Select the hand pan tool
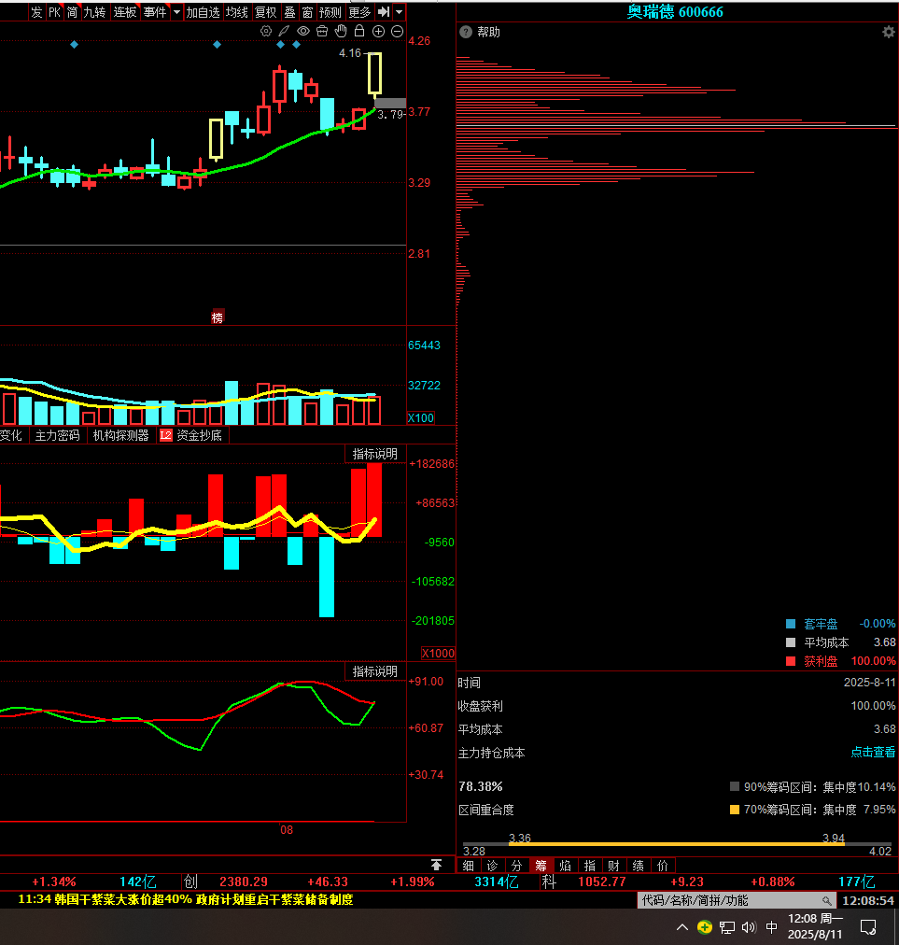The image size is (899, 945). click(341, 31)
